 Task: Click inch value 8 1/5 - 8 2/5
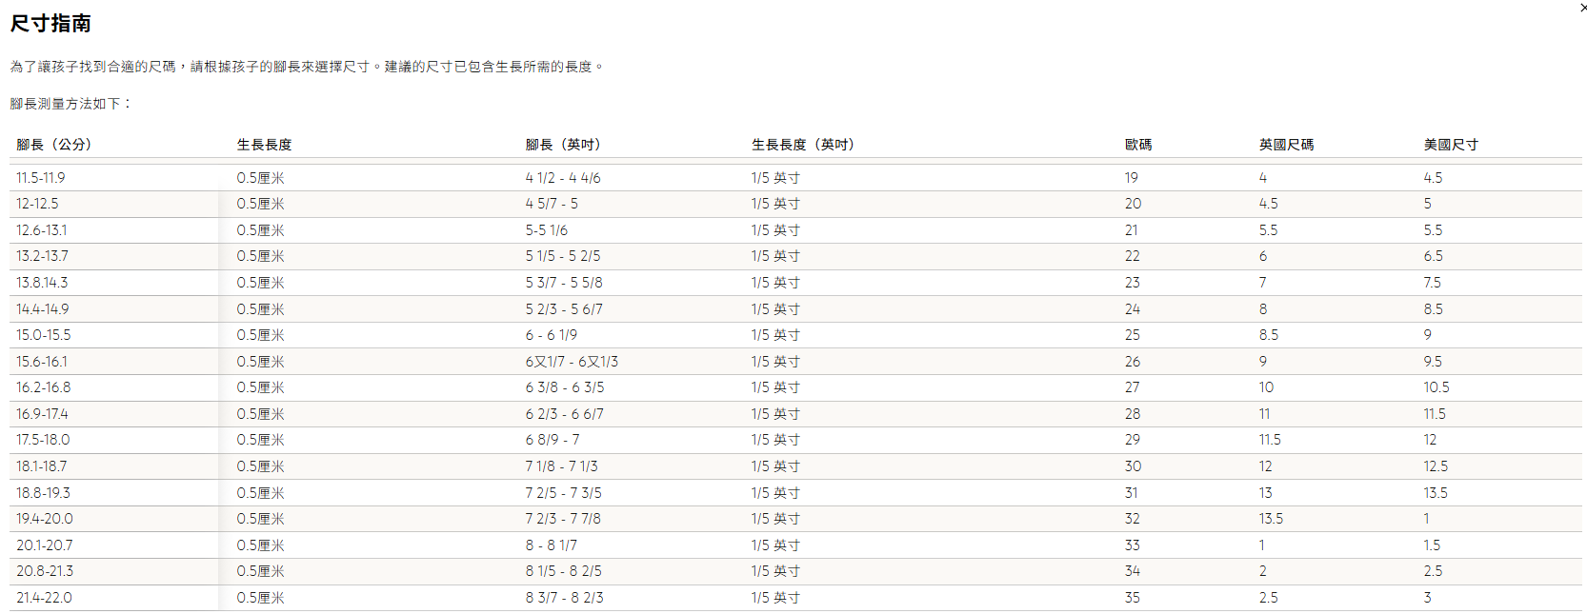564,571
